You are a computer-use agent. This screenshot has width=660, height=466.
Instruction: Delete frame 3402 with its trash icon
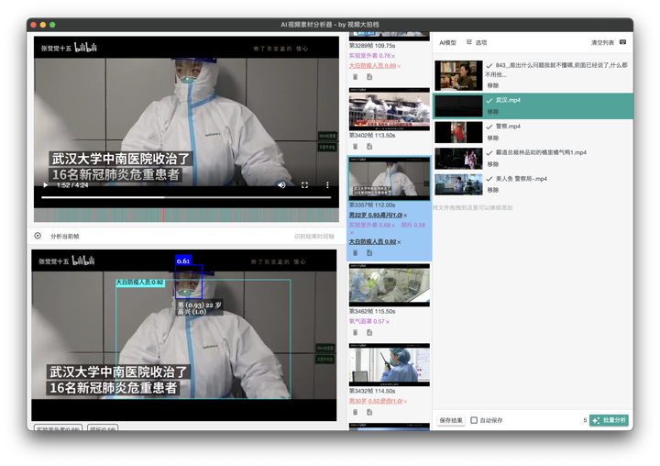pyautogui.click(x=356, y=147)
